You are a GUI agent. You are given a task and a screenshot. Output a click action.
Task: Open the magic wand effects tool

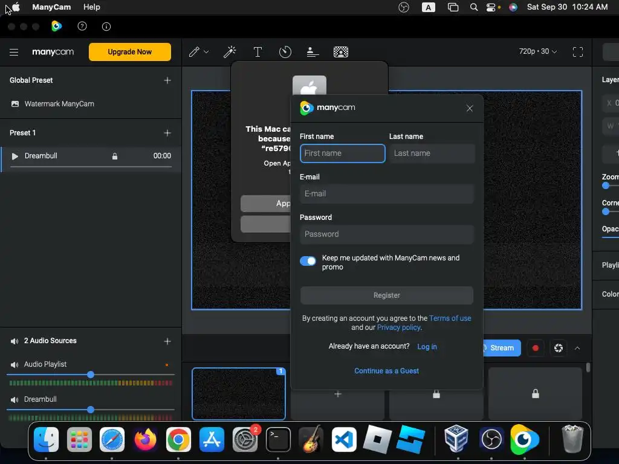230,52
